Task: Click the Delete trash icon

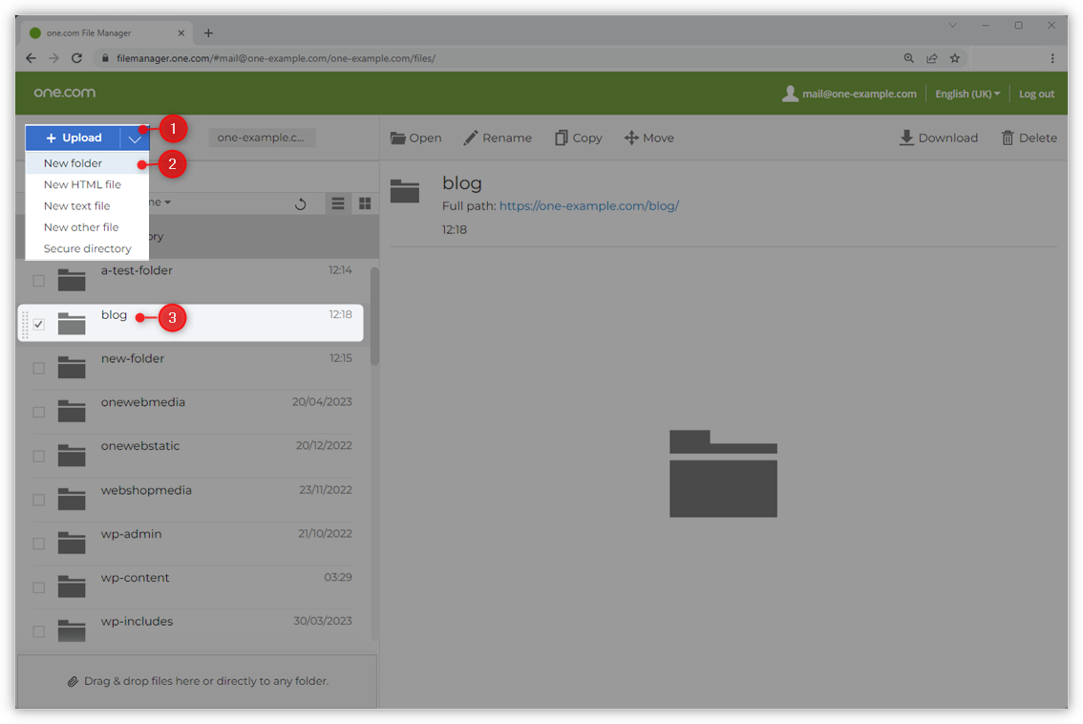Action: tap(1008, 138)
